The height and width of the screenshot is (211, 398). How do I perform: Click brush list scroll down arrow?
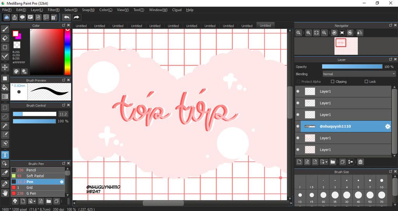click(68, 195)
